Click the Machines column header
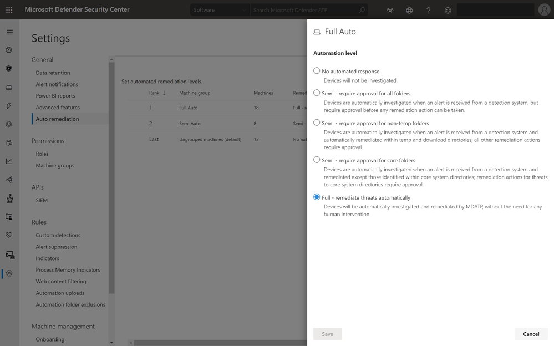Viewport: 554px width, 346px height. point(263,93)
